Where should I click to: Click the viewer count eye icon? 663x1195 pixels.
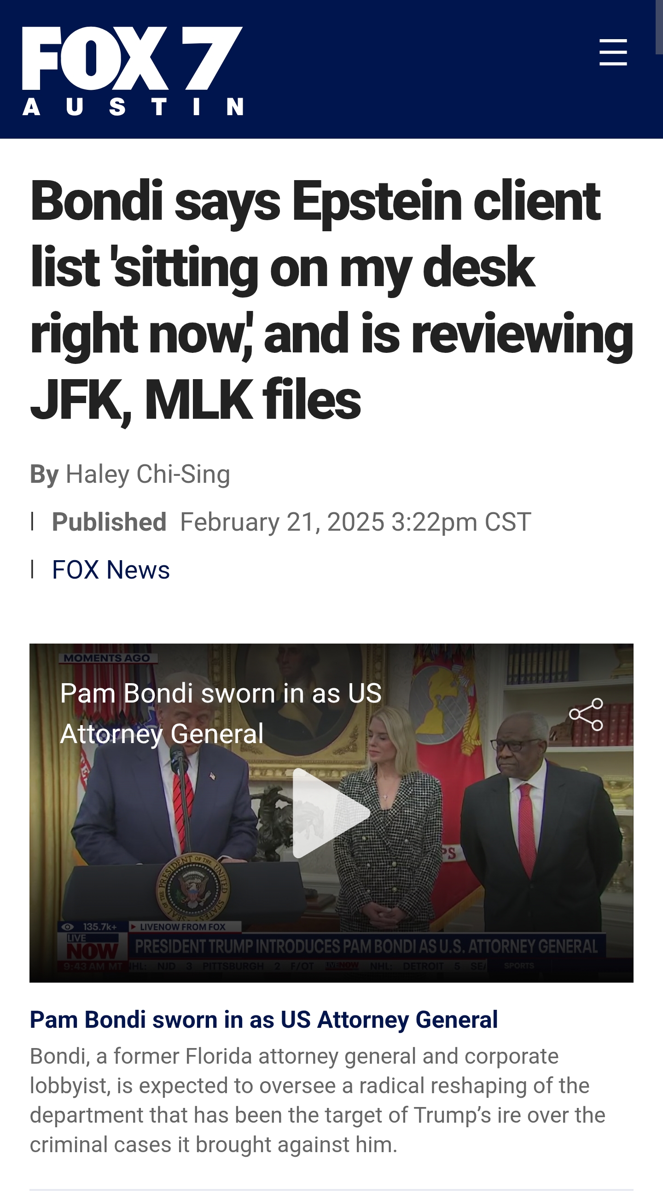pos(68,926)
